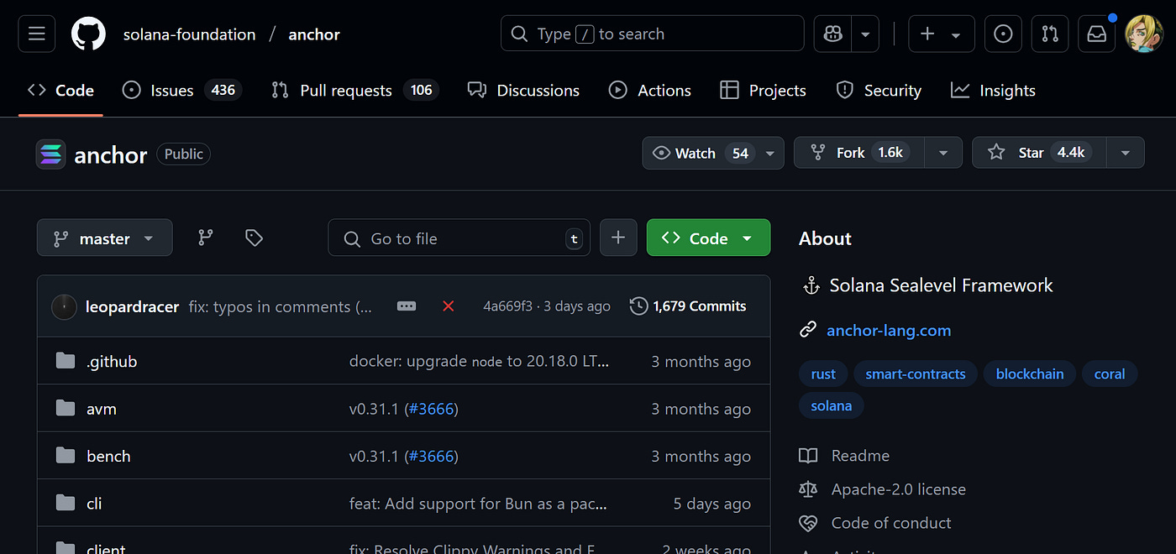Expand commit message ellipsis button
The width and height of the screenshot is (1176, 554).
407,306
